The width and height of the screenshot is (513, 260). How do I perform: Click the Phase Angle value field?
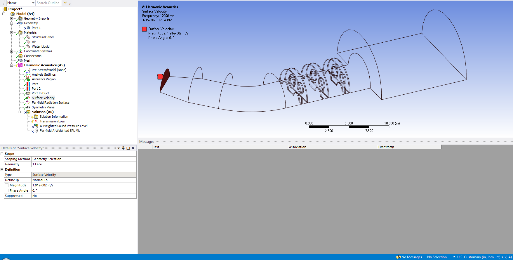coord(84,190)
